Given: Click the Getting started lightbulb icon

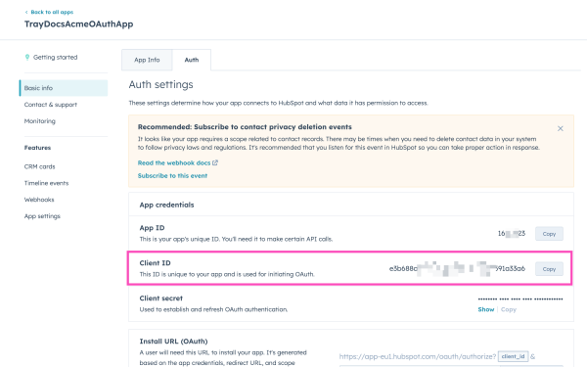Looking at the screenshot, I should coord(27,58).
